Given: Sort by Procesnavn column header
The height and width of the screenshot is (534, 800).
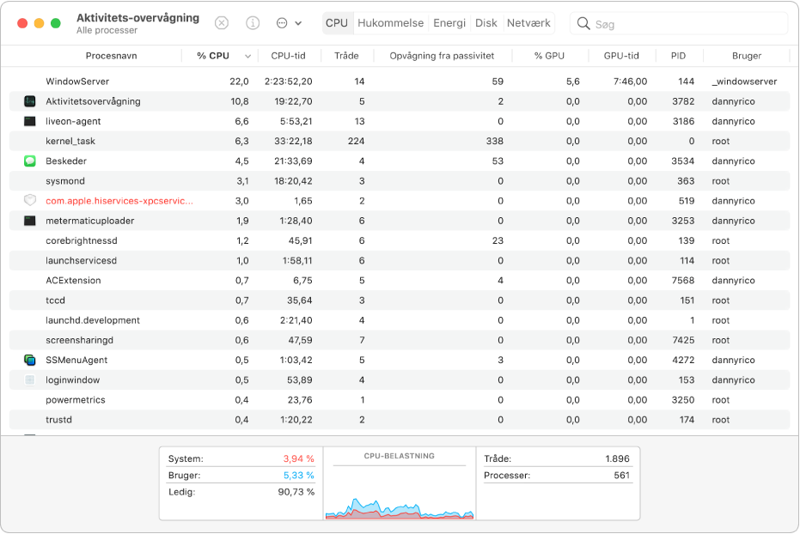Looking at the screenshot, I should click(x=111, y=56).
